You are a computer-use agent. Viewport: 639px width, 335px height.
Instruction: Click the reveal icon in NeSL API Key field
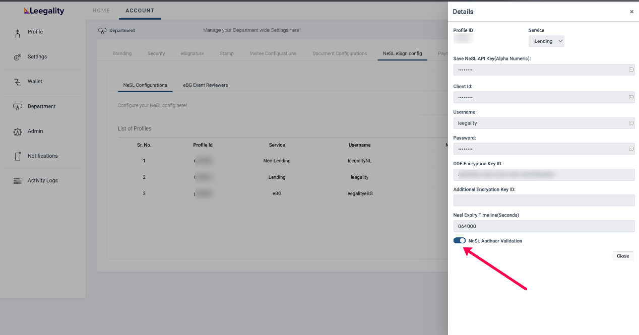[x=631, y=70]
